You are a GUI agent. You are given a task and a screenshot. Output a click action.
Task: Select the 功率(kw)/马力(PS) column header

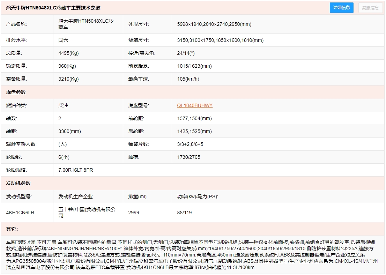click(198, 196)
